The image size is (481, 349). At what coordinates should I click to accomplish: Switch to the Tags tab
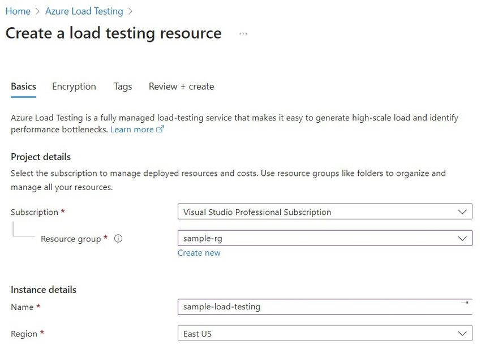123,87
